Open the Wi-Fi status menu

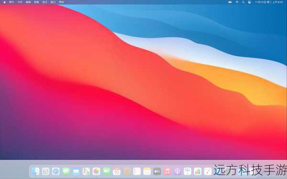click(x=237, y=2)
